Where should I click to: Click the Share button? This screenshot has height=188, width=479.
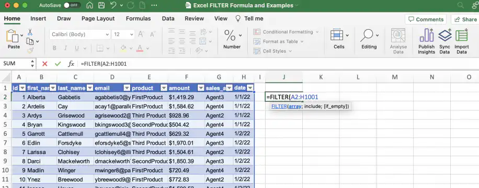click(x=465, y=19)
